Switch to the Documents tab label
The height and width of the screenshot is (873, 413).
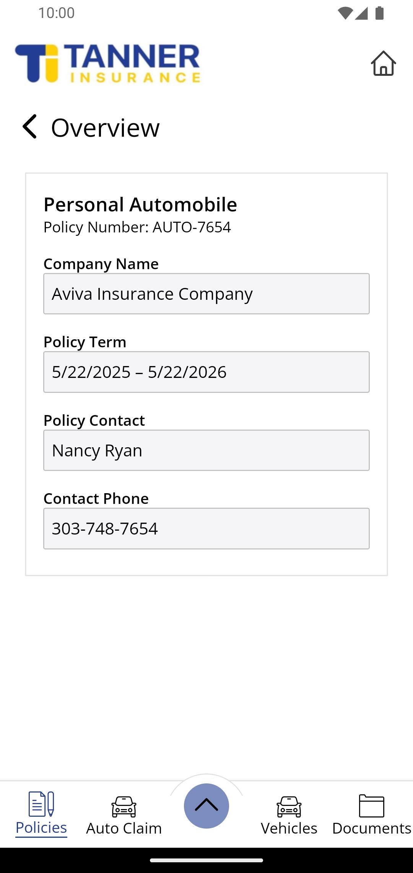click(372, 828)
